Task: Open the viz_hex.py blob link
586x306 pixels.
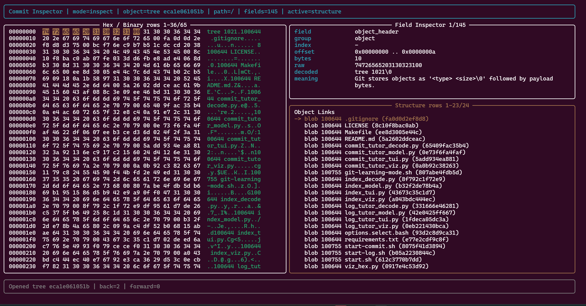Action: 366,266
